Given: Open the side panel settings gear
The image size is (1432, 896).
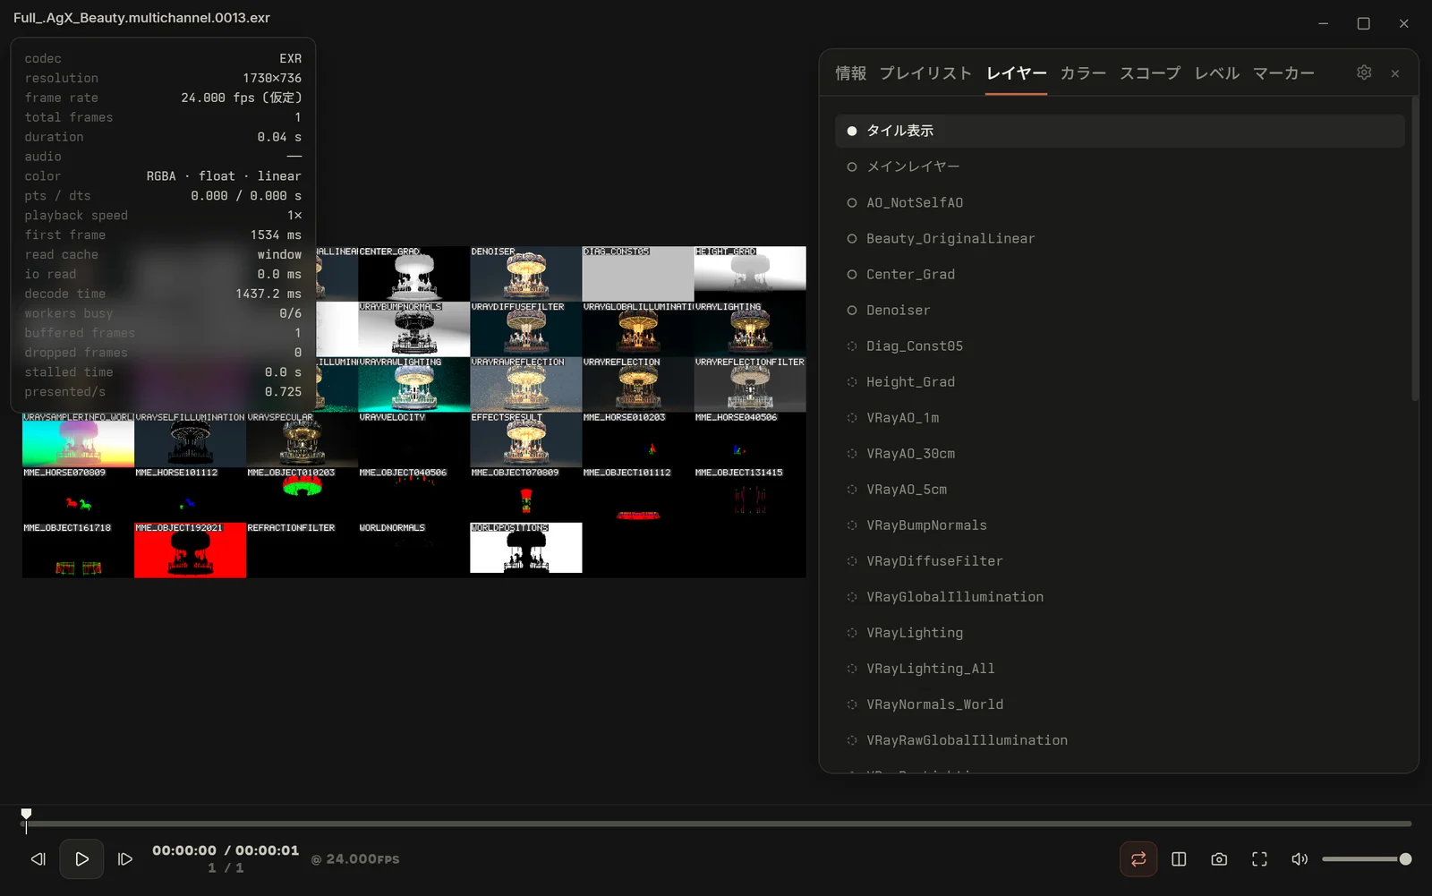Looking at the screenshot, I should (x=1364, y=73).
